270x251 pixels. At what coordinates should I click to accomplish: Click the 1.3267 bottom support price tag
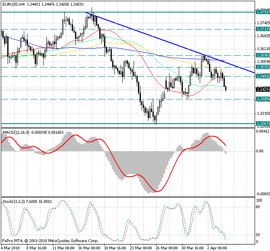click(x=262, y=124)
